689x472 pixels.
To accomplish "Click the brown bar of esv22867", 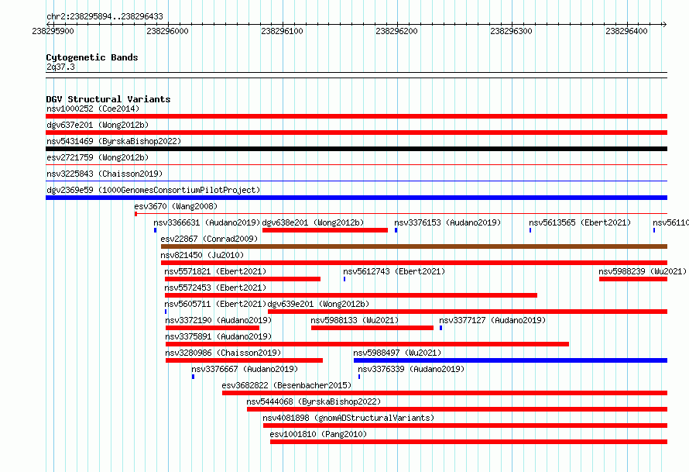I will (414, 246).
